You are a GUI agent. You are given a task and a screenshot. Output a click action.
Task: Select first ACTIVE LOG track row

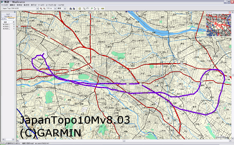click(x=8, y=25)
